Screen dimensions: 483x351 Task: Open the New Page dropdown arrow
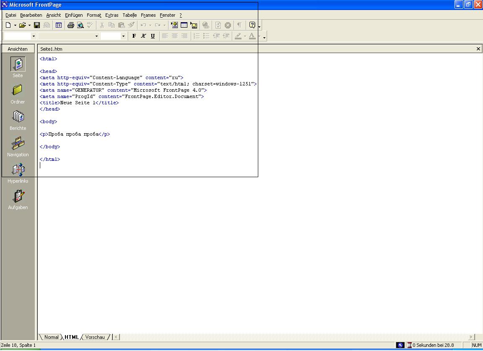coord(15,25)
